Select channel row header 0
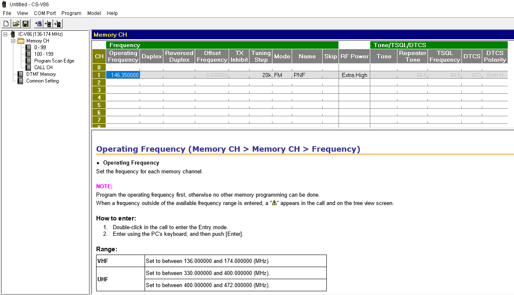 [x=99, y=67]
